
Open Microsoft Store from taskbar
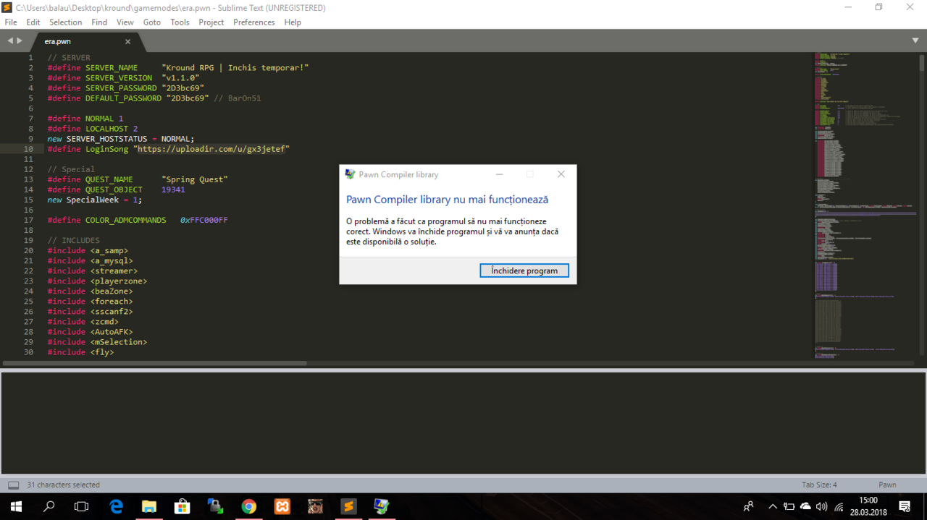182,507
